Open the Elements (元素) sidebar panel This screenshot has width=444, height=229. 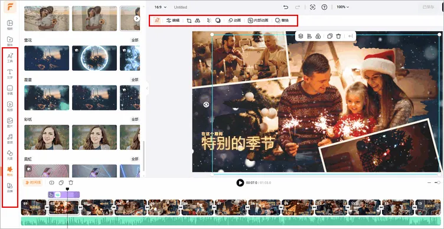click(x=10, y=155)
